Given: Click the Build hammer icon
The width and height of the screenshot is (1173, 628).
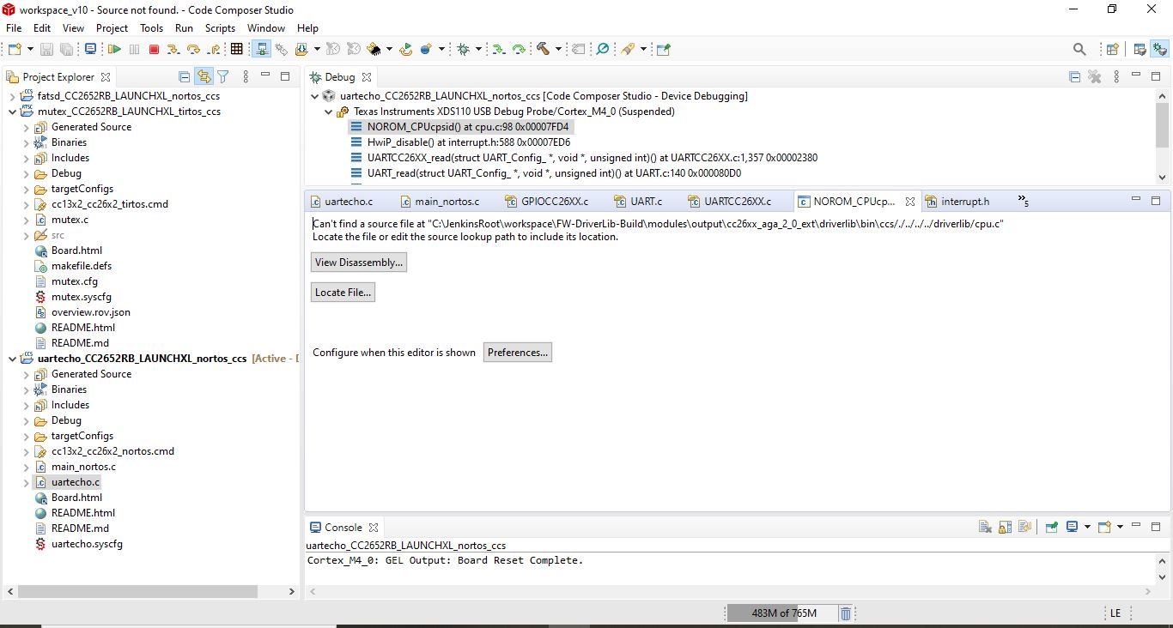Looking at the screenshot, I should tap(543, 50).
